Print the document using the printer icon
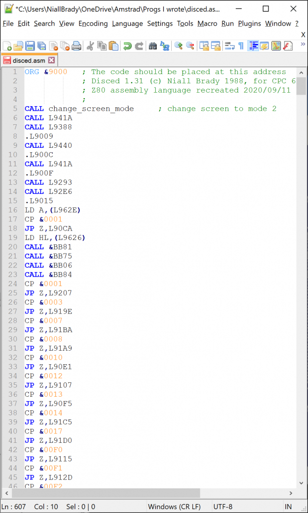 77,46
